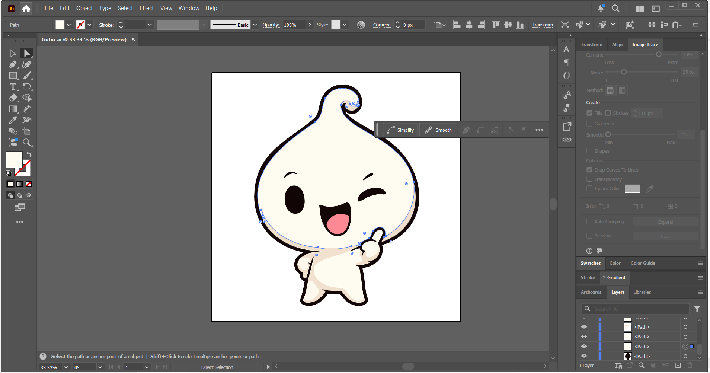
Task: Open the Character panel icon
Action: point(567,49)
